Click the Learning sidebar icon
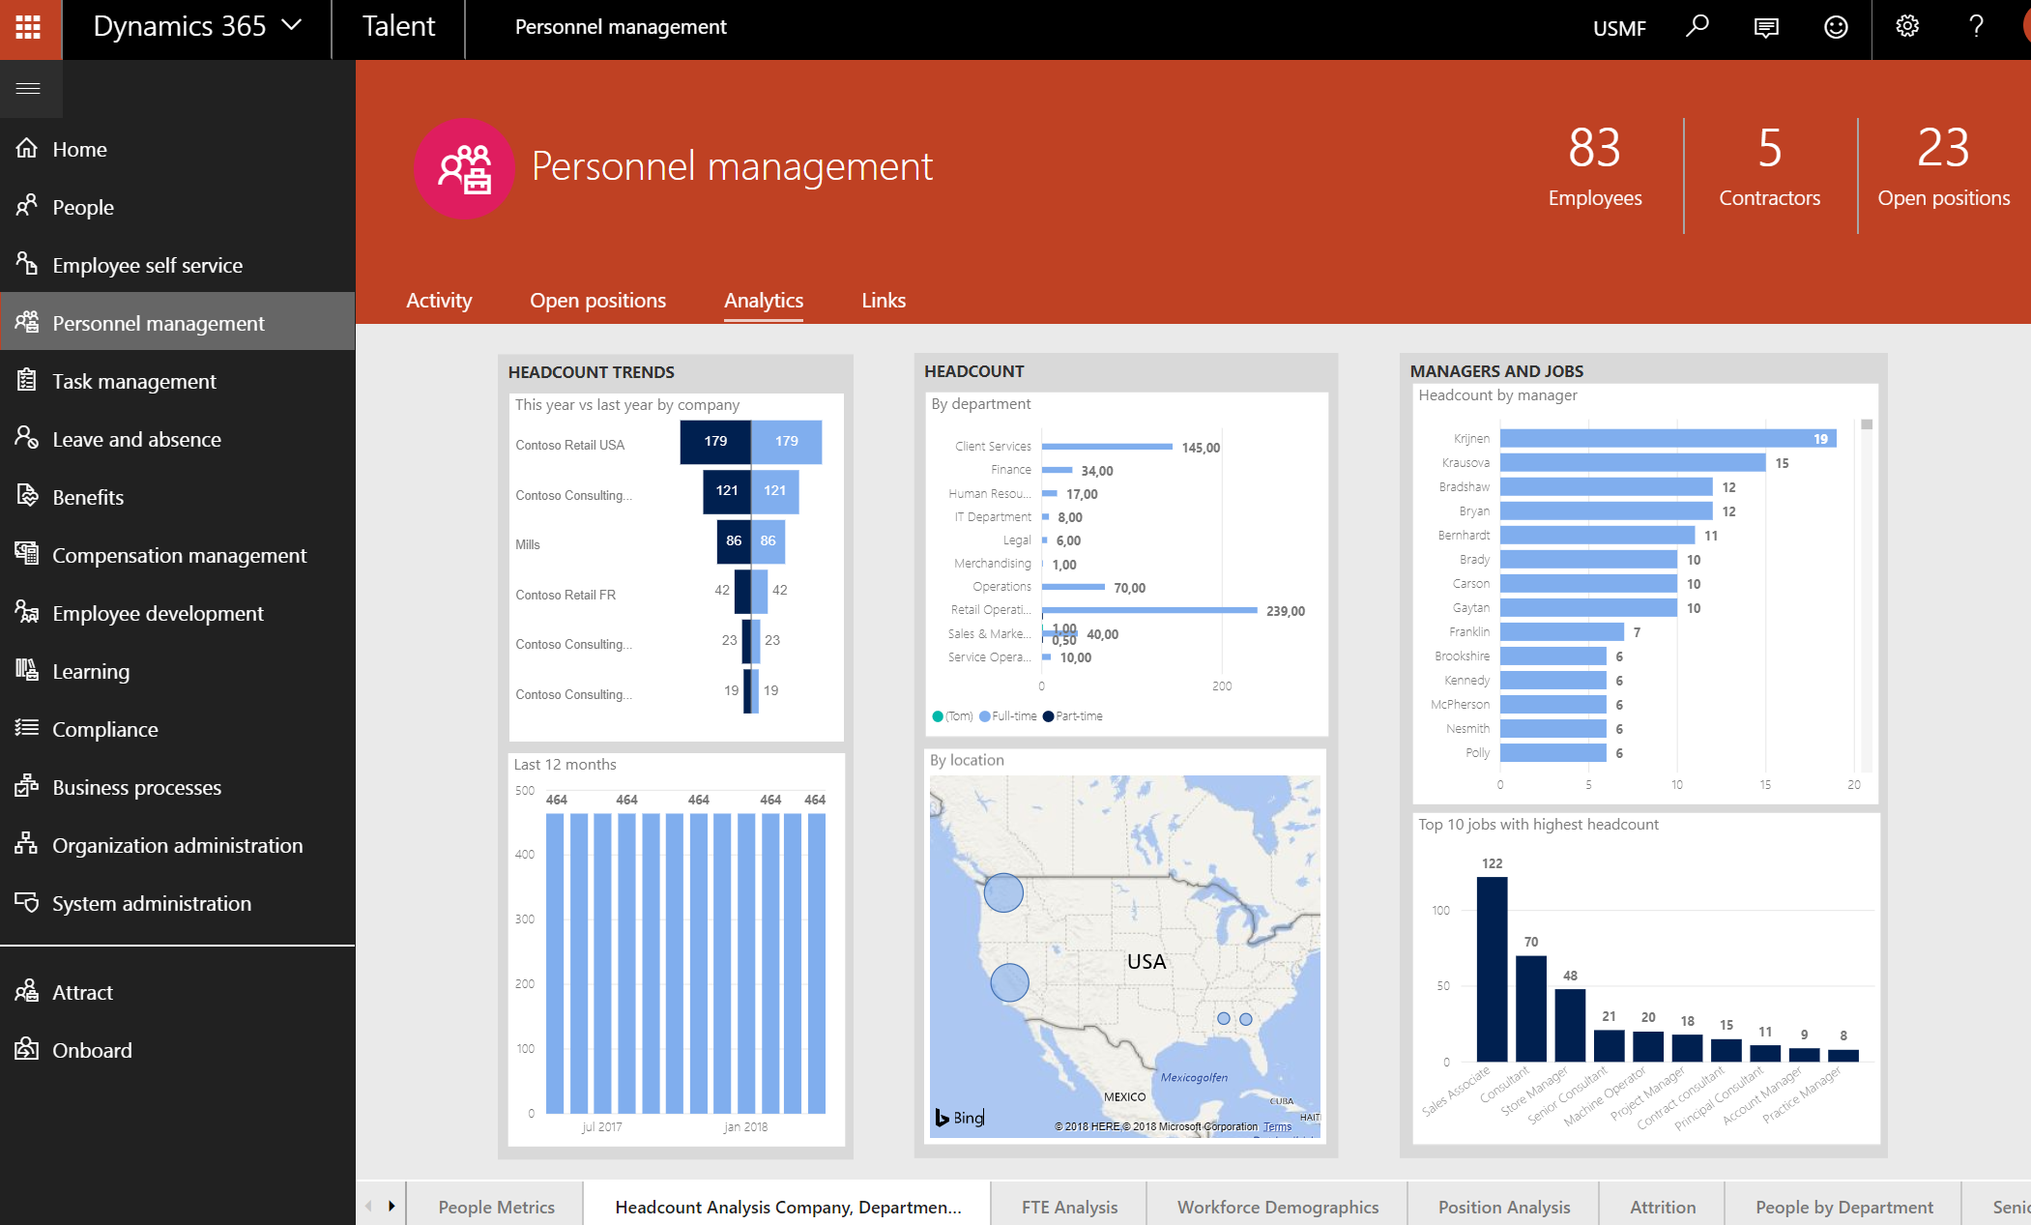 [x=27, y=670]
